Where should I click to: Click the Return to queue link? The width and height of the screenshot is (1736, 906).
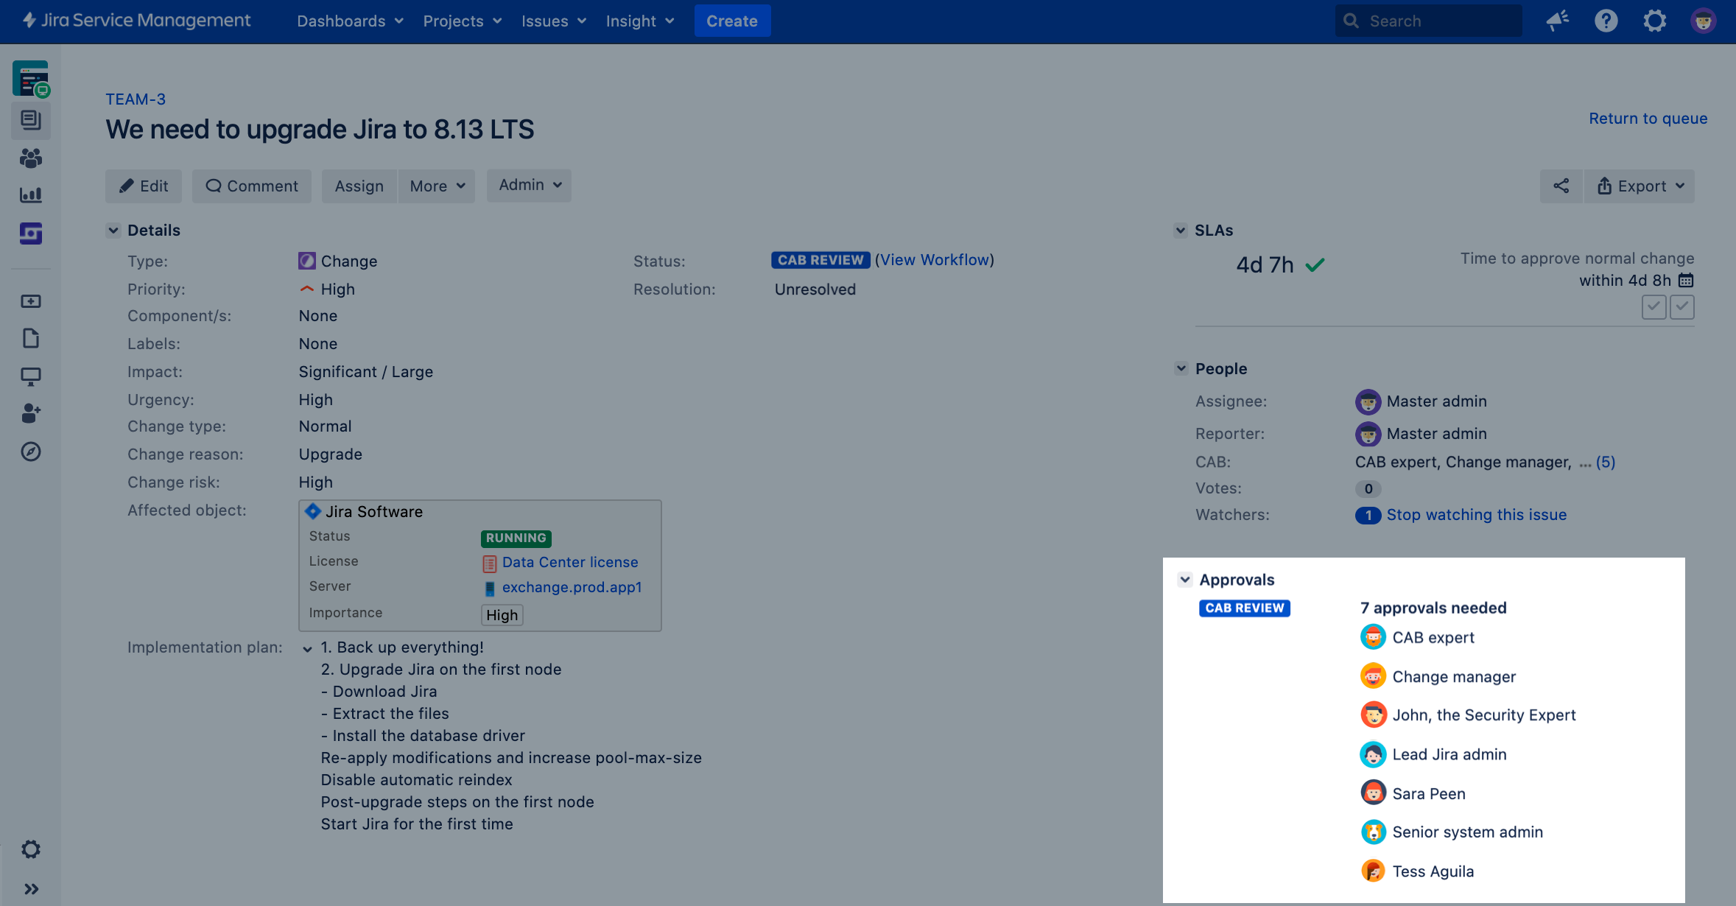tap(1648, 119)
